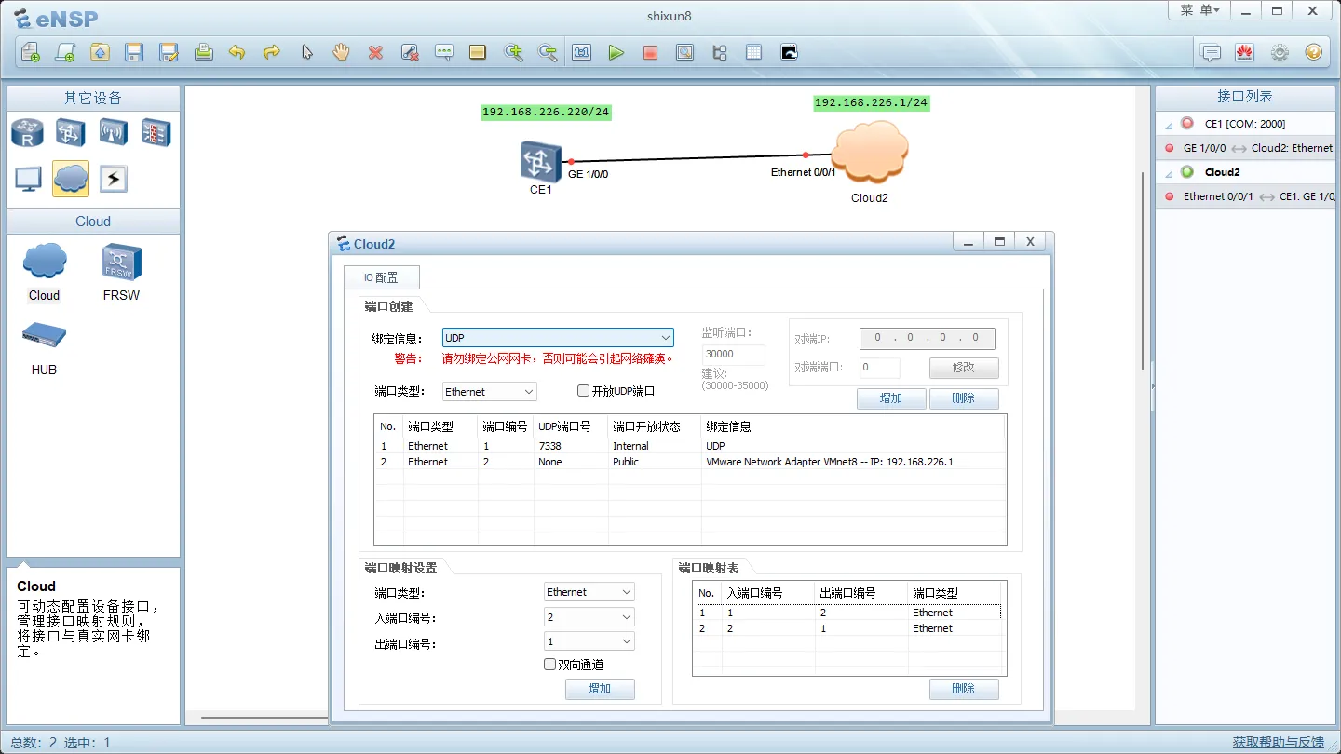Image resolution: width=1341 pixels, height=754 pixels.
Task: Select the router device category
Action: pyautogui.click(x=28, y=133)
